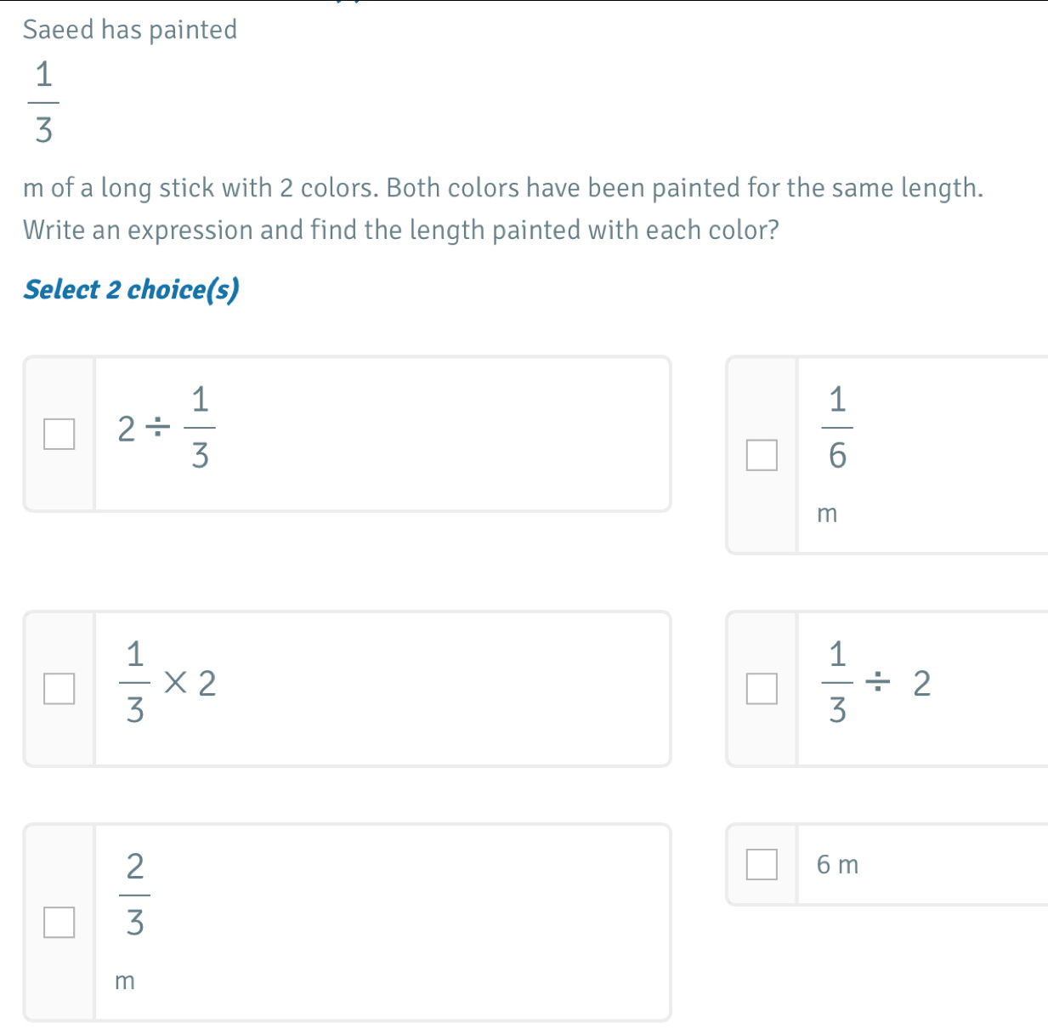Click the 2/3 fraction in its answer card
Viewport: 1048px width, 1035px height.
pos(134,895)
